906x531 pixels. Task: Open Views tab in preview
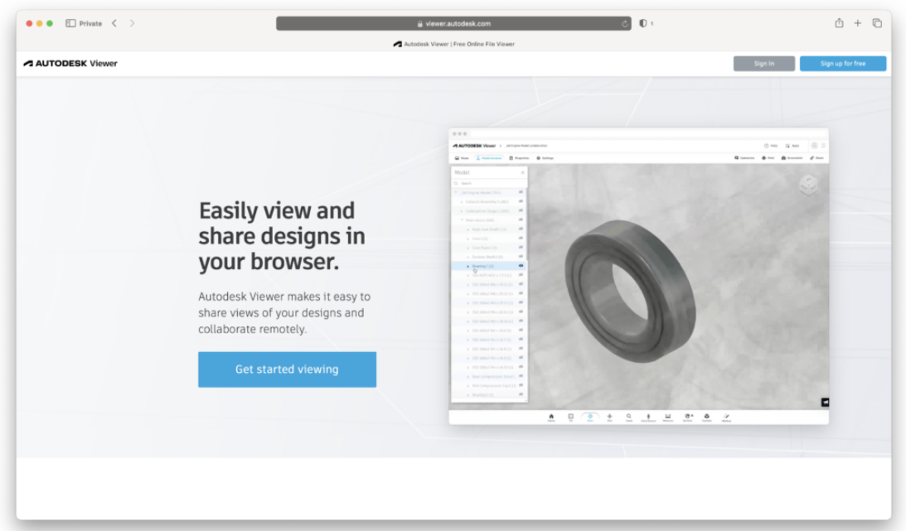tap(462, 158)
